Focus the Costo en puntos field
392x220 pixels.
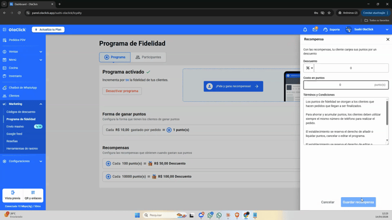pos(346,85)
